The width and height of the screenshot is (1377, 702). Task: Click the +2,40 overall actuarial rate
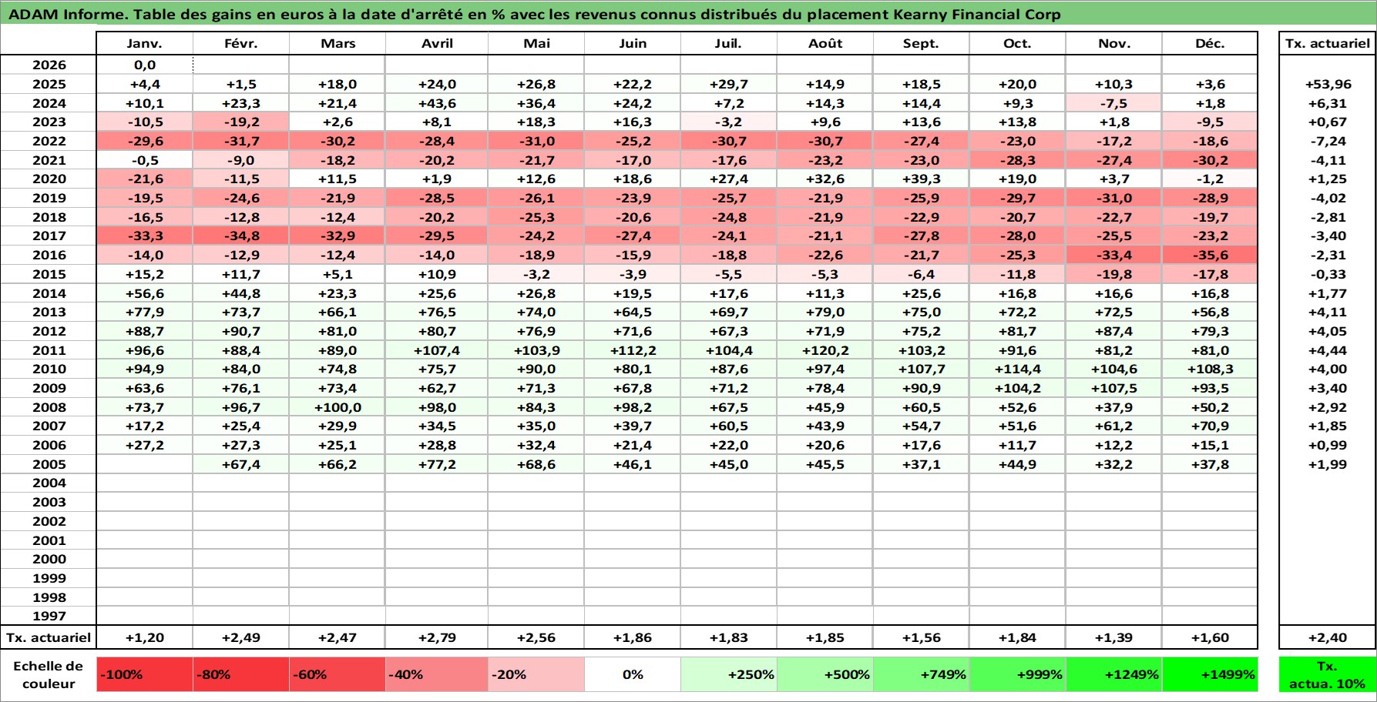pyautogui.click(x=1327, y=637)
